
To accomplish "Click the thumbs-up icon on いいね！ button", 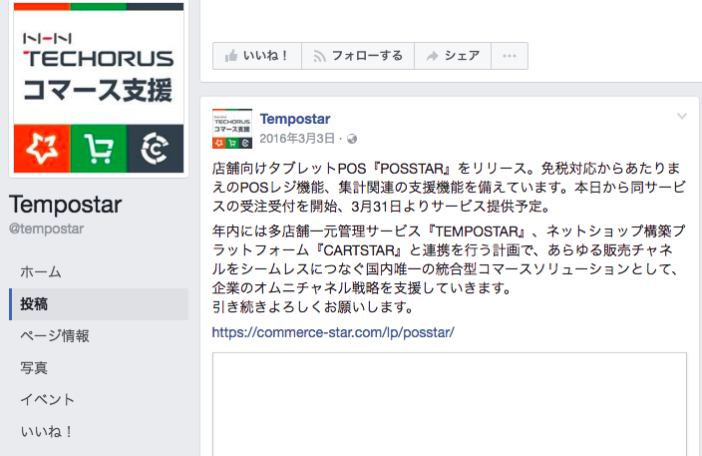I will 231,56.
